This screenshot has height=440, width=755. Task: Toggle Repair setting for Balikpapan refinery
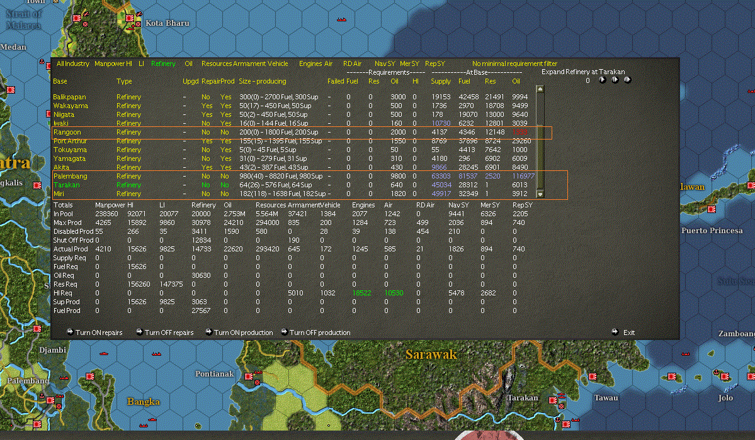pos(206,97)
